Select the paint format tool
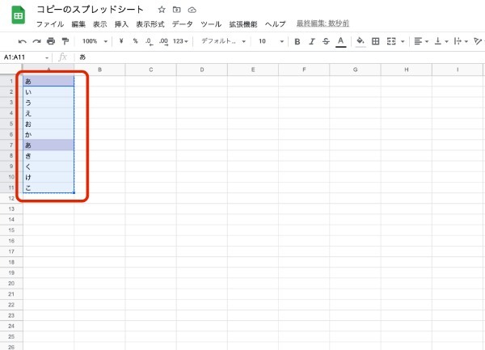 (65, 41)
